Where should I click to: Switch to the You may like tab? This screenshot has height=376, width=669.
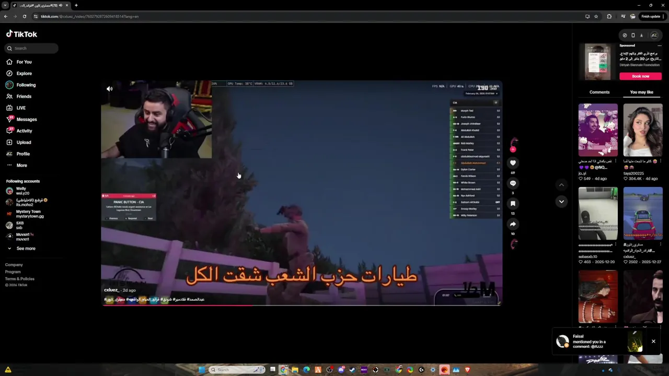click(641, 92)
